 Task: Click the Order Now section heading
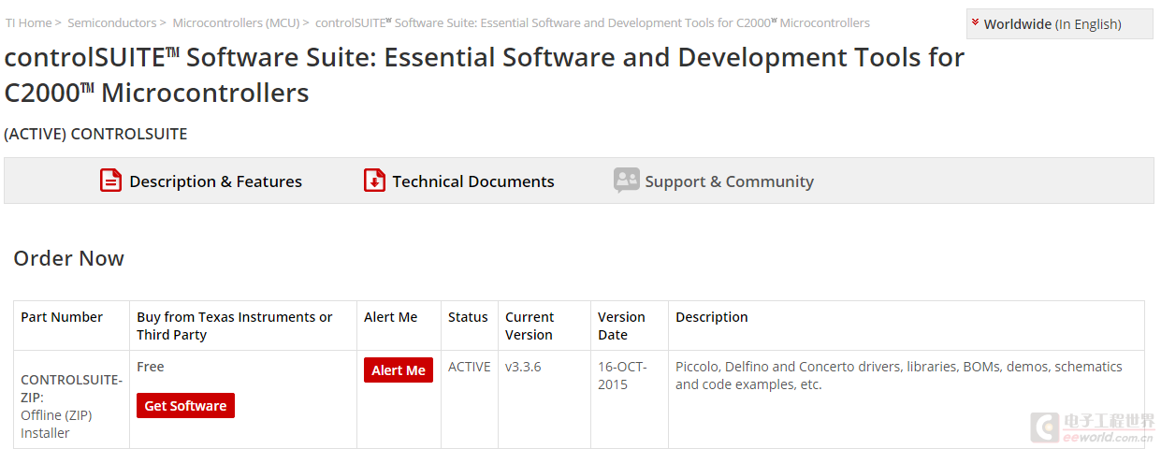coord(69,258)
